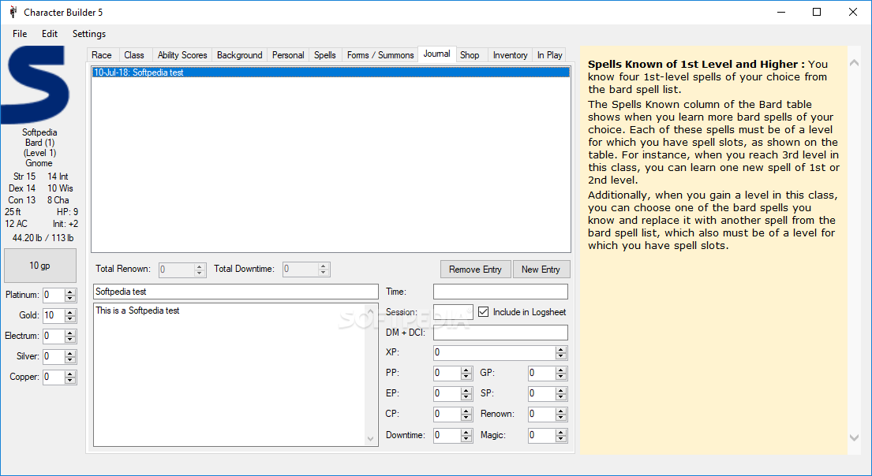This screenshot has height=476, width=872.
Task: Open the Settings menu
Action: click(89, 34)
